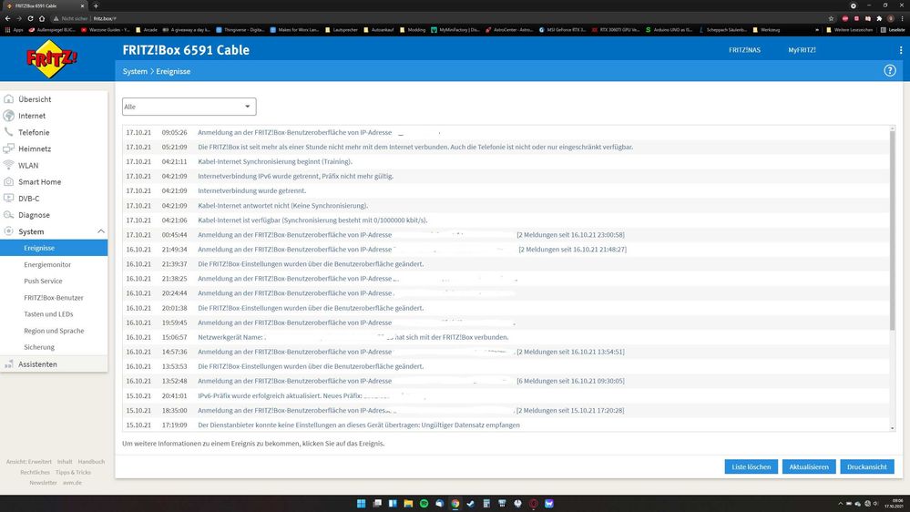Screen dimensions: 910x512
Task: Click the event list scroll-down arrow
Action: 892,428
